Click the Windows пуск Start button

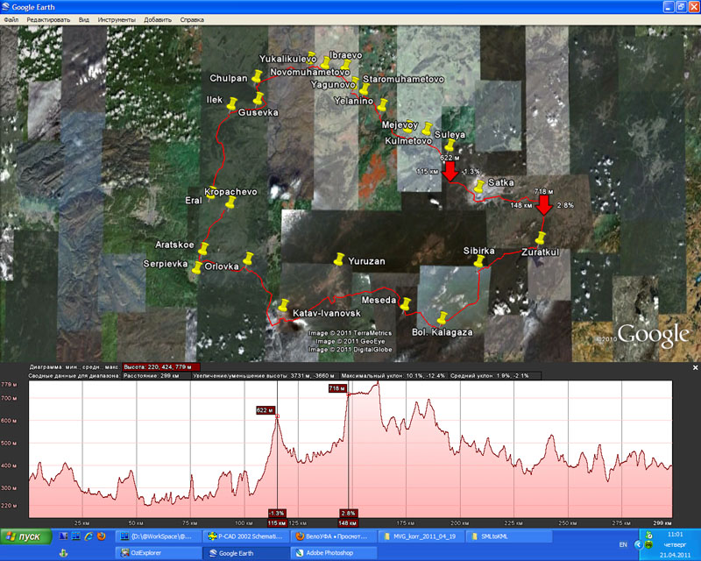[26, 536]
